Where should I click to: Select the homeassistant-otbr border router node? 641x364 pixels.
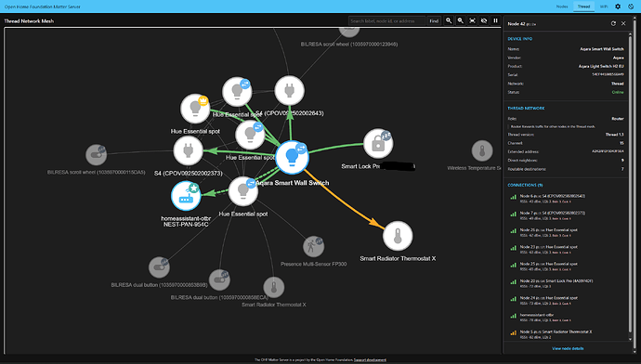pos(186,196)
